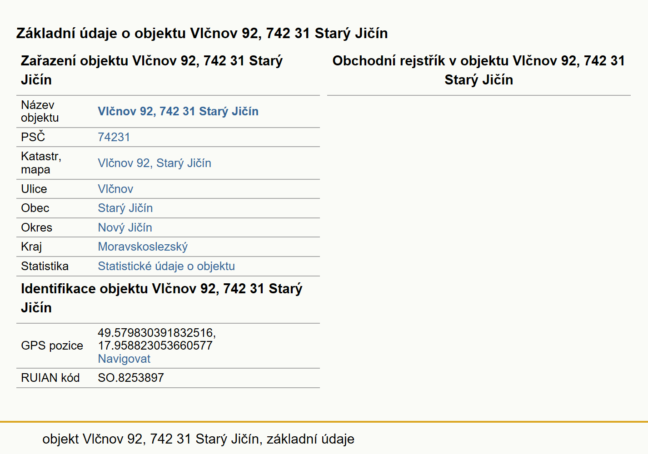Click the RUIAN code value SO.8253897
The width and height of the screenshot is (648, 454).
tap(131, 378)
